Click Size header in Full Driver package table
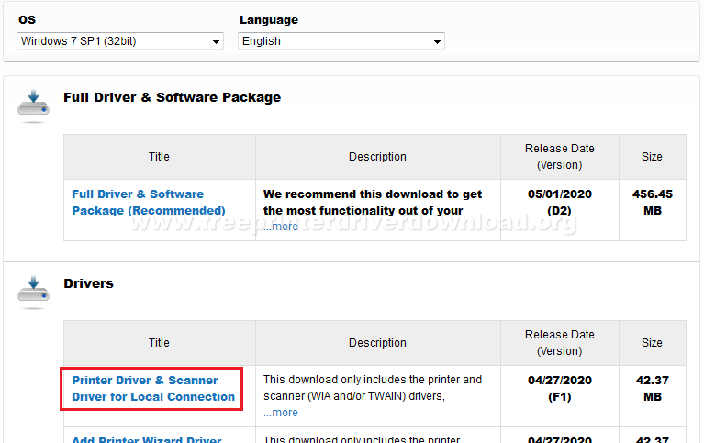Image resolution: width=704 pixels, height=443 pixels. pyautogui.click(x=652, y=157)
